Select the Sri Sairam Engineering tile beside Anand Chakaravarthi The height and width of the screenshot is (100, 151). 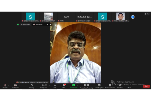(102, 17)
